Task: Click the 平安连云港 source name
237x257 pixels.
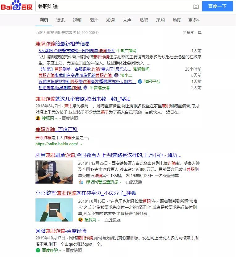Action: pos(100,88)
